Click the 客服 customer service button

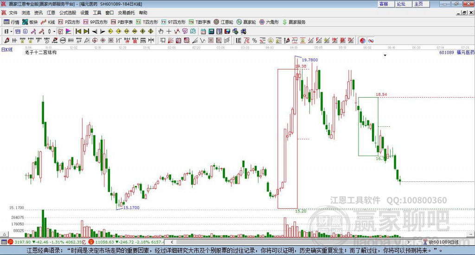click(x=386, y=4)
